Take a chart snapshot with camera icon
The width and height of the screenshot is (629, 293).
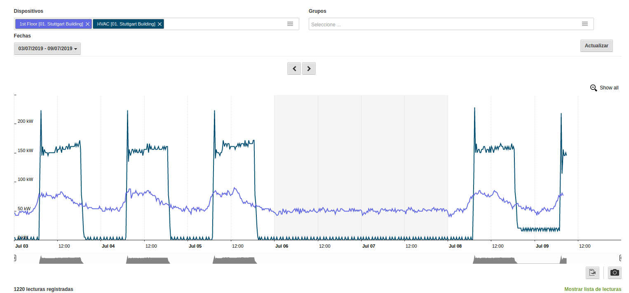(x=615, y=272)
